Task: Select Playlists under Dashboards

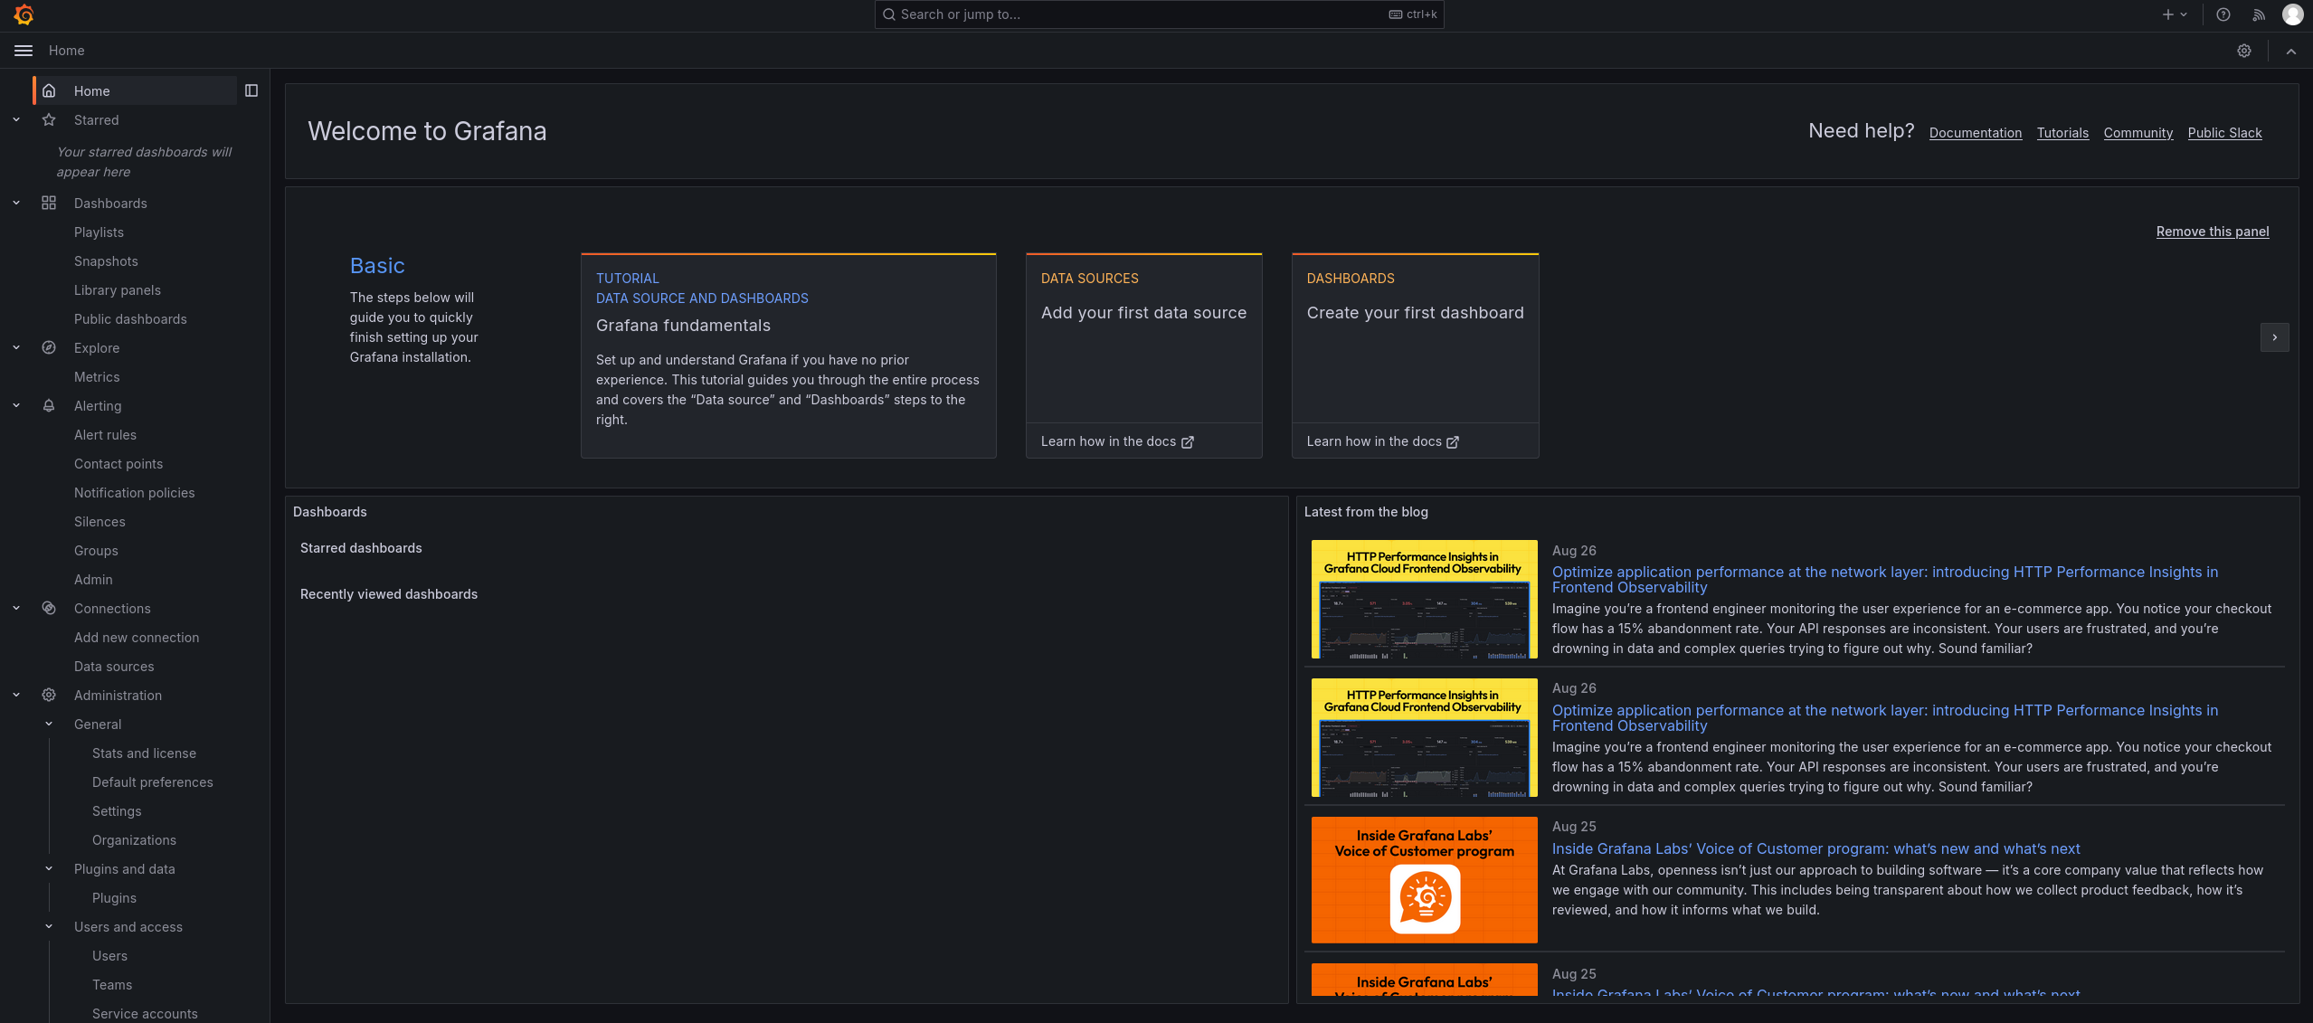Action: [x=99, y=232]
